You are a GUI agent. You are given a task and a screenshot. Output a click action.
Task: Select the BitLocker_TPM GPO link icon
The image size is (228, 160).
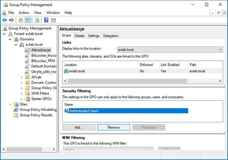tap(27, 61)
